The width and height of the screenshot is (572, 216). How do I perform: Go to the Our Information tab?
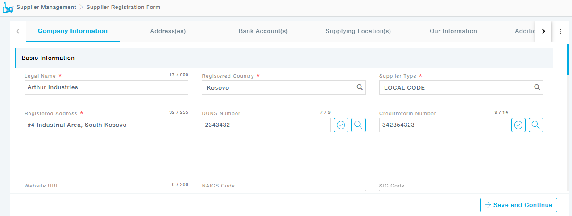coord(453,31)
